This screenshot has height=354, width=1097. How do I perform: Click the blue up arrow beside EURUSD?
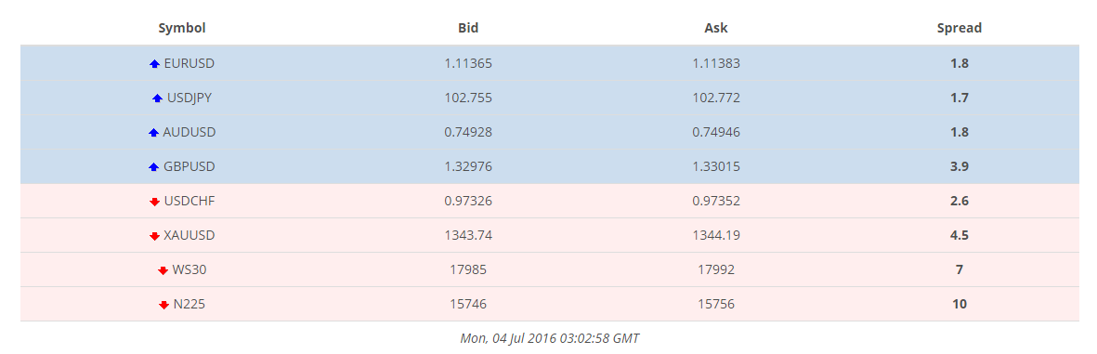[x=155, y=64]
